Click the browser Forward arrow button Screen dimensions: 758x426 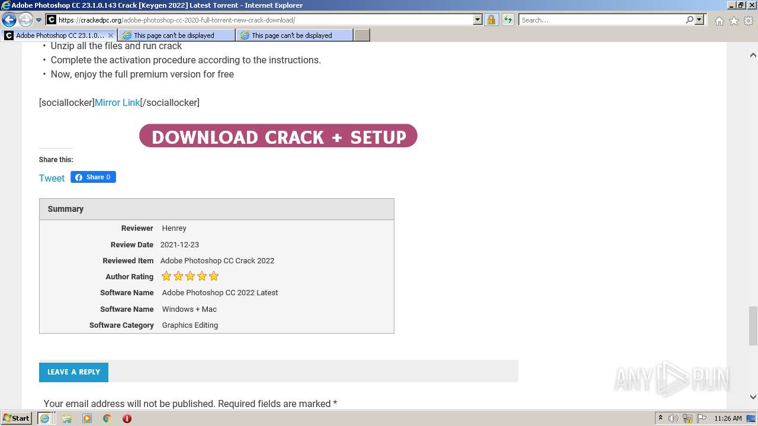click(25, 20)
